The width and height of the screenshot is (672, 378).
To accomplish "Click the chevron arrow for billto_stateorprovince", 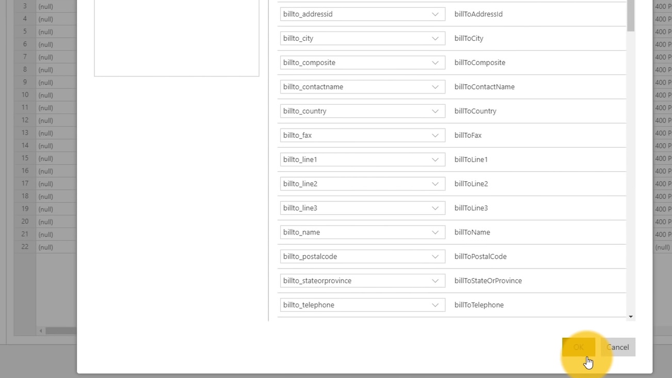I will [435, 281].
